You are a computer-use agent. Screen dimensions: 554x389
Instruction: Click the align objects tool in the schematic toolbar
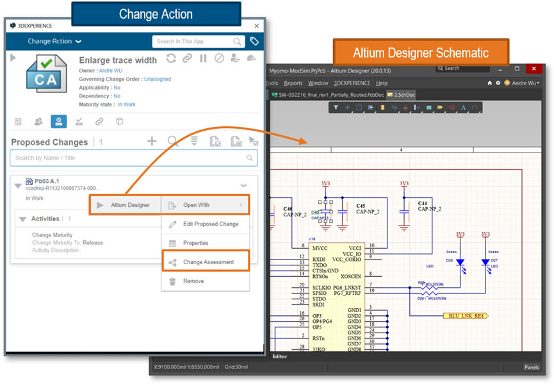click(x=371, y=108)
